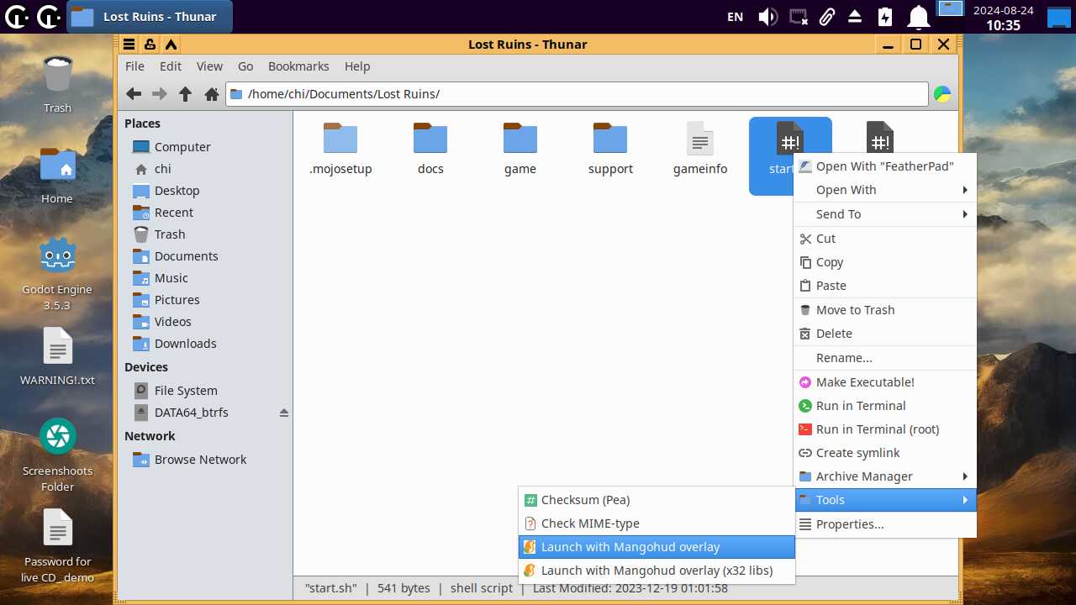Select Checksum (Pea) in Tools submenu

657,500
